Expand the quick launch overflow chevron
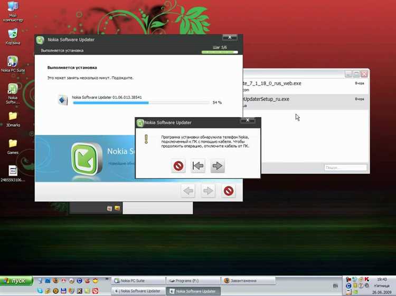The height and width of the screenshot is (296, 396). point(107,279)
